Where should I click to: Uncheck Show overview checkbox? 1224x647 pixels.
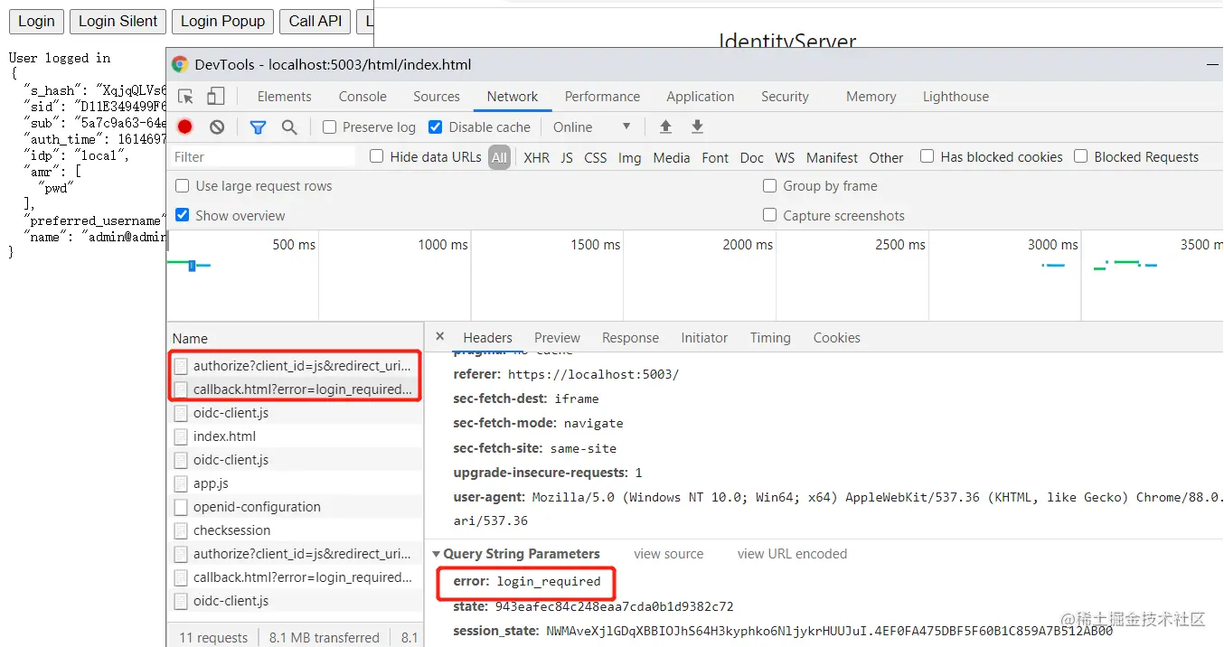click(x=183, y=215)
